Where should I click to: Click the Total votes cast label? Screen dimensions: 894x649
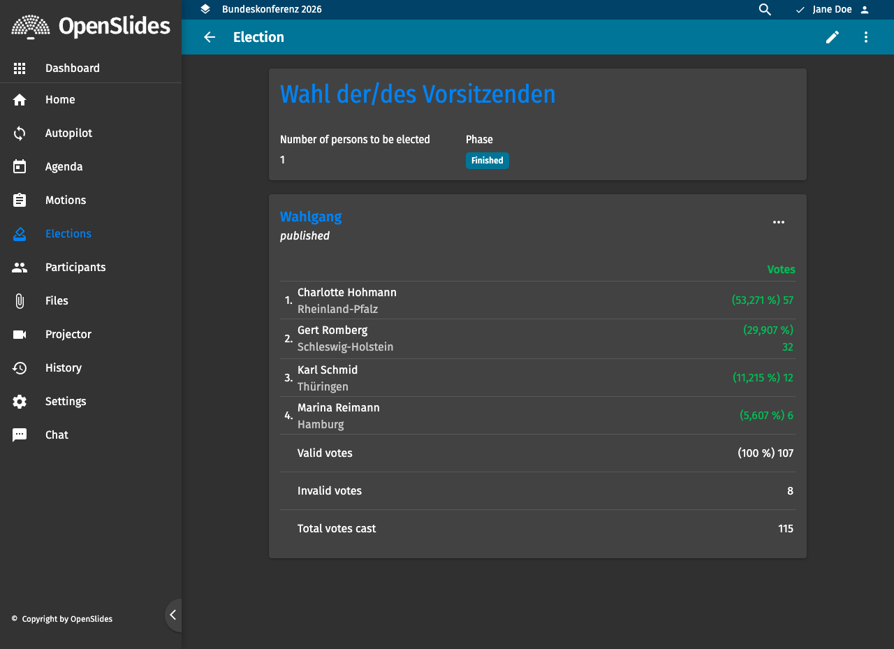pos(337,529)
